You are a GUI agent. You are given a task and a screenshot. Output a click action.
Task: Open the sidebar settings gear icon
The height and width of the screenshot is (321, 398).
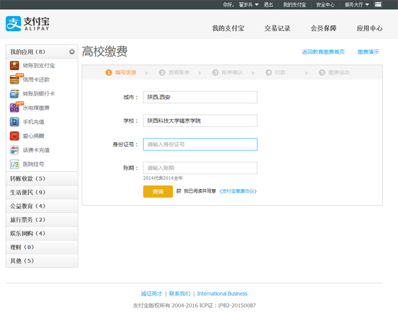tap(72, 52)
